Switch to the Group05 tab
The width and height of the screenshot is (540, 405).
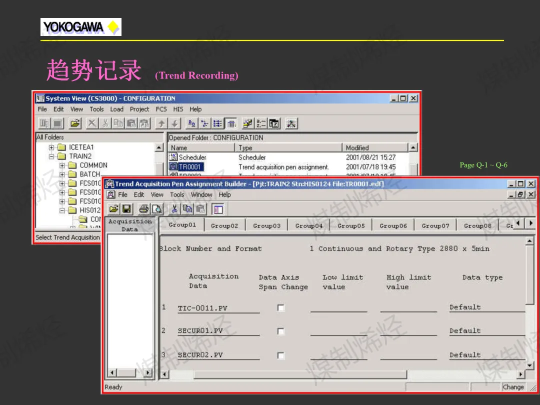[351, 225]
